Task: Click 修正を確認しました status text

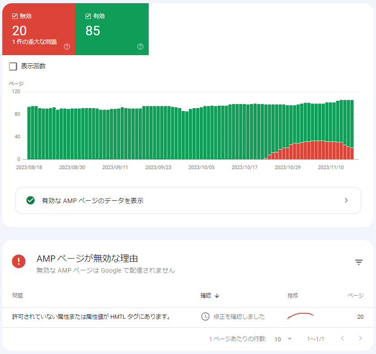Action: pos(239,317)
